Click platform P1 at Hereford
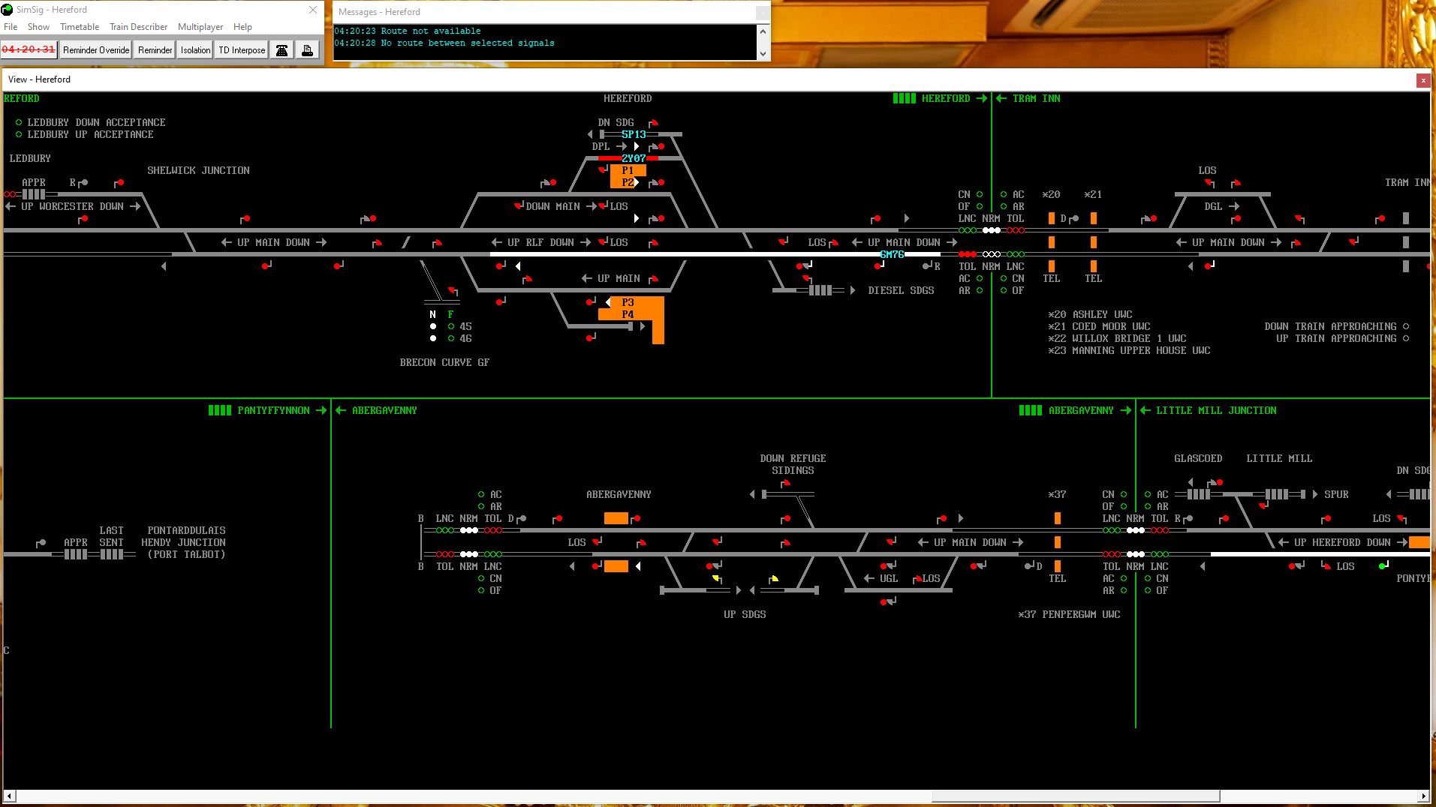The height and width of the screenshot is (807, 1436). click(628, 170)
